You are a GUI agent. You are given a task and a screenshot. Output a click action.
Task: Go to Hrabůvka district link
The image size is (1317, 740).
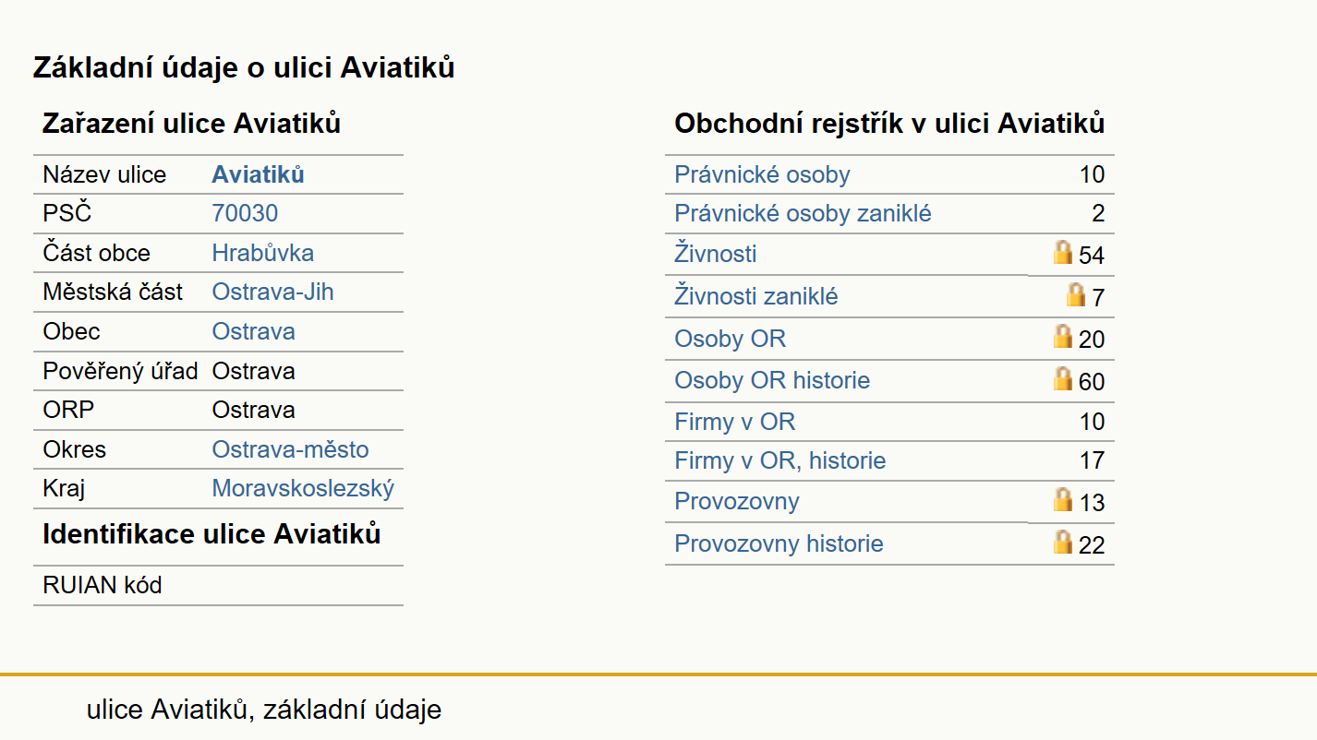pos(263,253)
